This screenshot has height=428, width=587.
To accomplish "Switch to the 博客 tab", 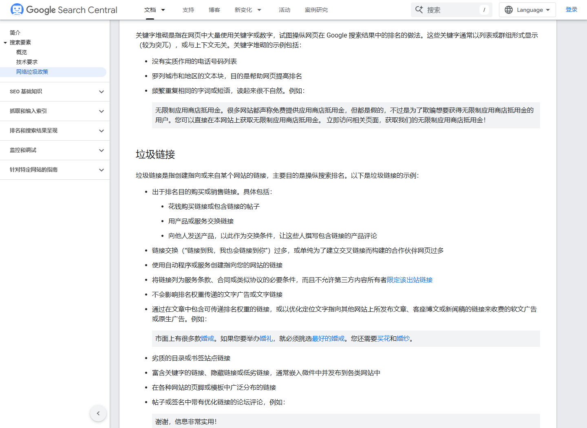I will point(214,10).
